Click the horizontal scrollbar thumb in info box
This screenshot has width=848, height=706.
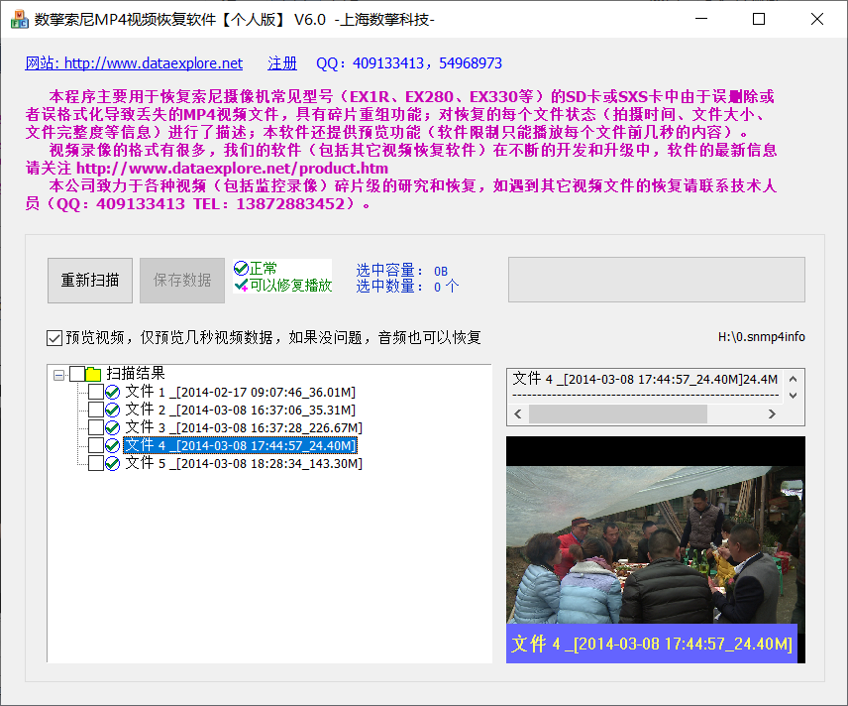(617, 414)
